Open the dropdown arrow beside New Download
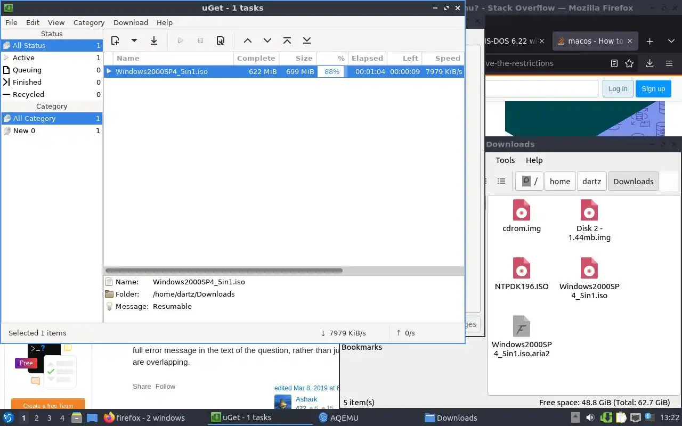Image resolution: width=682 pixels, height=426 pixels. (134, 40)
